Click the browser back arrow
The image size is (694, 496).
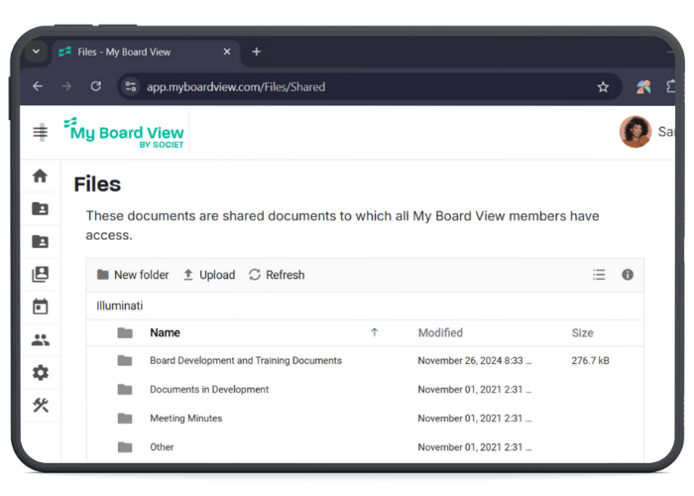click(38, 86)
